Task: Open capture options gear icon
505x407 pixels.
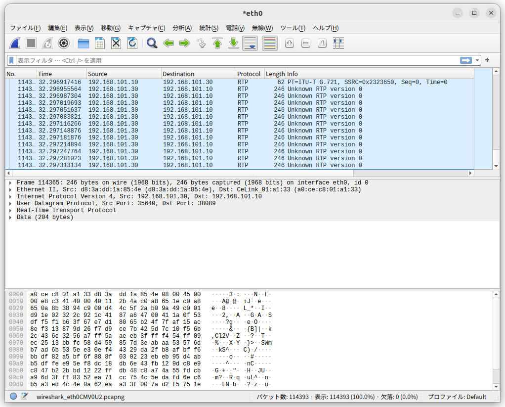Action: tap(63, 44)
